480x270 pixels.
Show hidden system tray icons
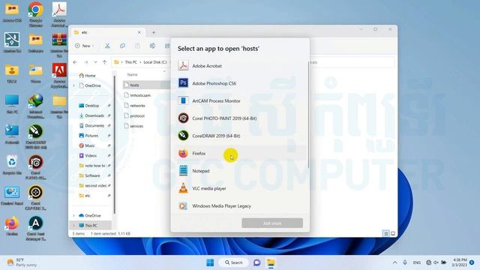click(395, 262)
